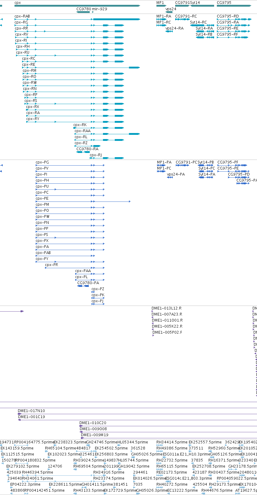Click transcript CG9795-RD label
The height and width of the screenshot is (495, 257).
click(x=228, y=16)
